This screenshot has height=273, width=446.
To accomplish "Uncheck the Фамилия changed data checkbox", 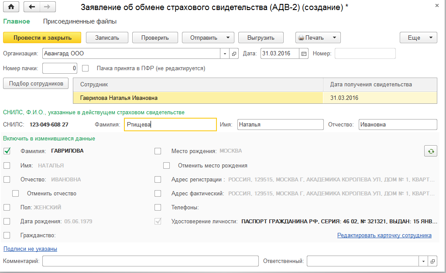I will click(7, 151).
